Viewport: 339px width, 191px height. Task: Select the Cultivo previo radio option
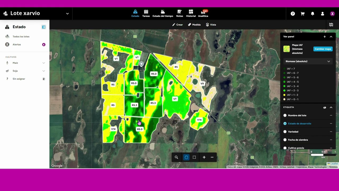[x=285, y=148]
